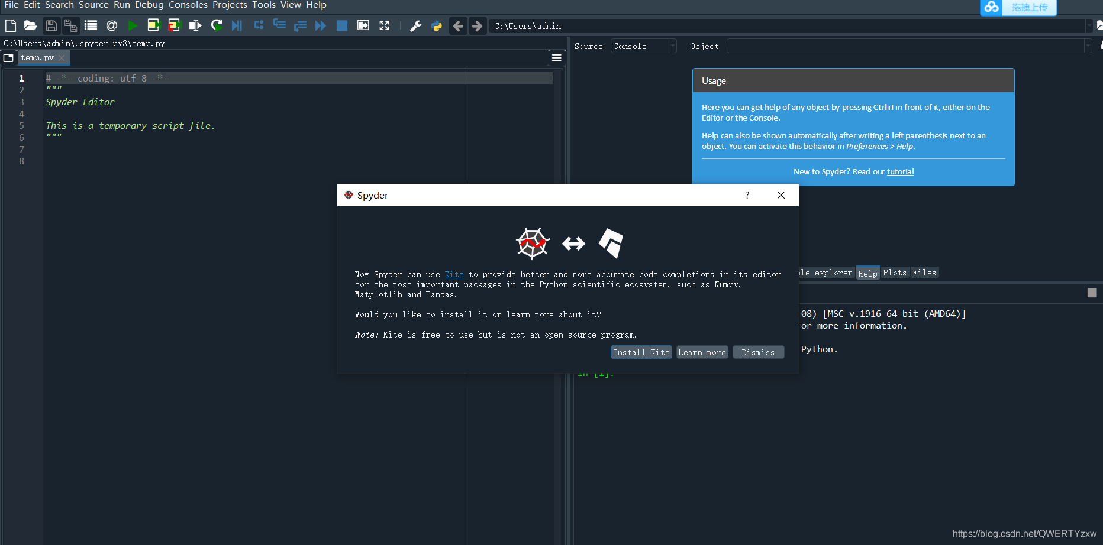Switch to the Files tab

click(924, 272)
